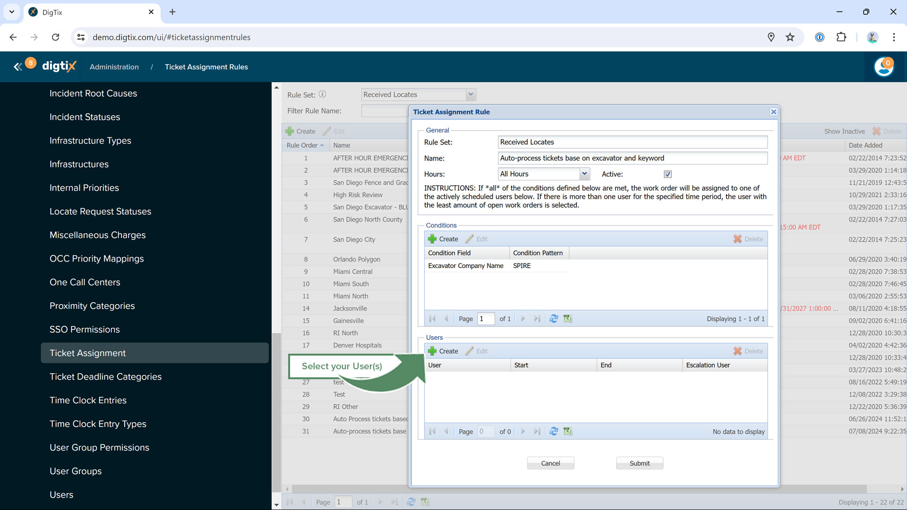Open the Rule Set combo box arrow
Image resolution: width=907 pixels, height=510 pixels.
click(x=471, y=94)
